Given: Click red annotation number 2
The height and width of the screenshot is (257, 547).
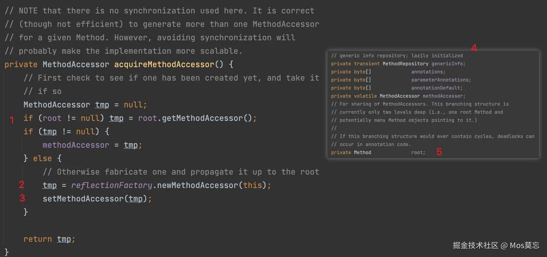Looking at the screenshot, I should pyautogui.click(x=21, y=185).
